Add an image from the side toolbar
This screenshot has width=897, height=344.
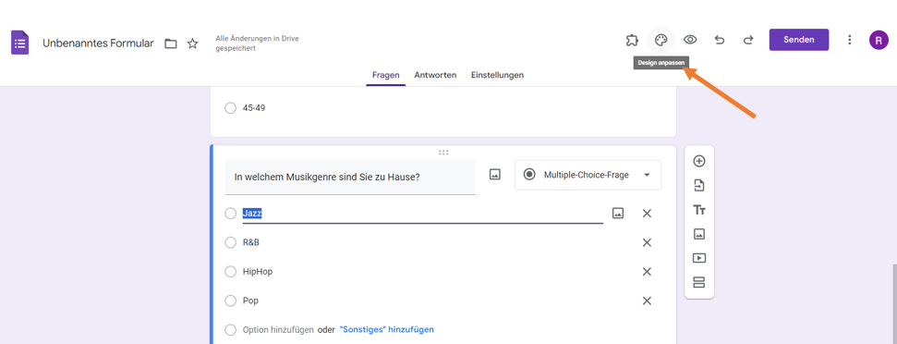tap(699, 234)
